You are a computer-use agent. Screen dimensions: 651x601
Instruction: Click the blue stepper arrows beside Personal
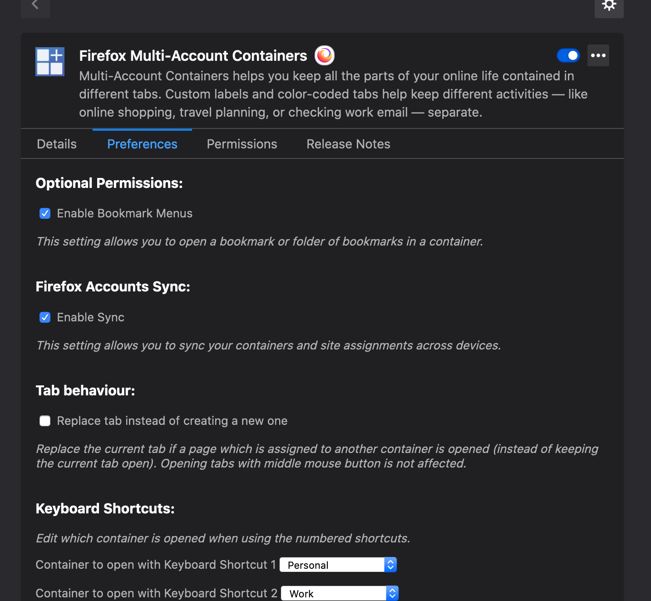point(390,565)
